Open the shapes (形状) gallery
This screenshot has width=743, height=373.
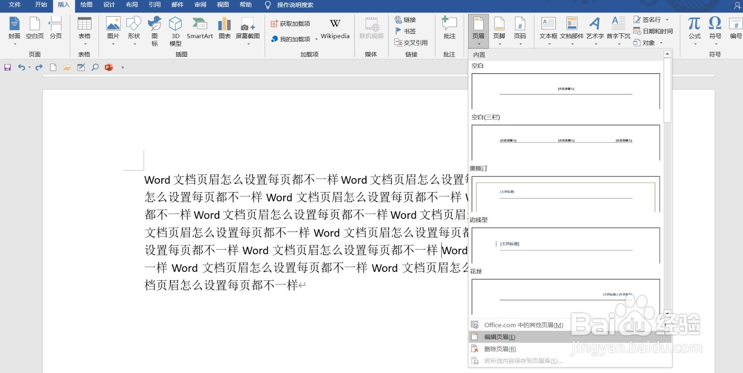pos(134,30)
